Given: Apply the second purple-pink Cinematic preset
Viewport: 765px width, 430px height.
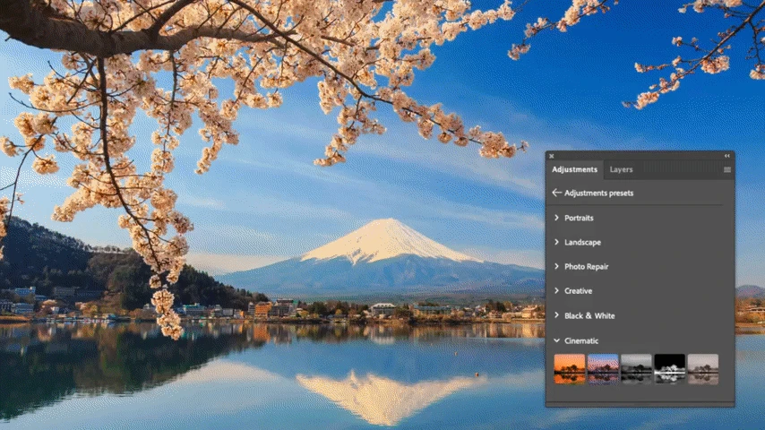Looking at the screenshot, I should point(603,368).
